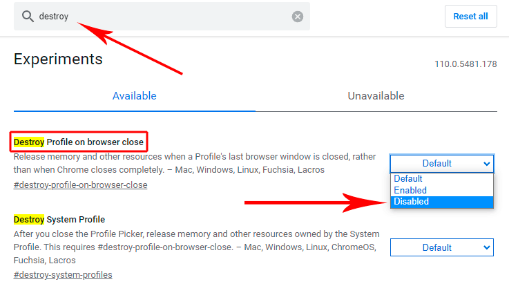The height and width of the screenshot is (284, 509).
Task: Switch to the Available tab
Action: coord(135,96)
